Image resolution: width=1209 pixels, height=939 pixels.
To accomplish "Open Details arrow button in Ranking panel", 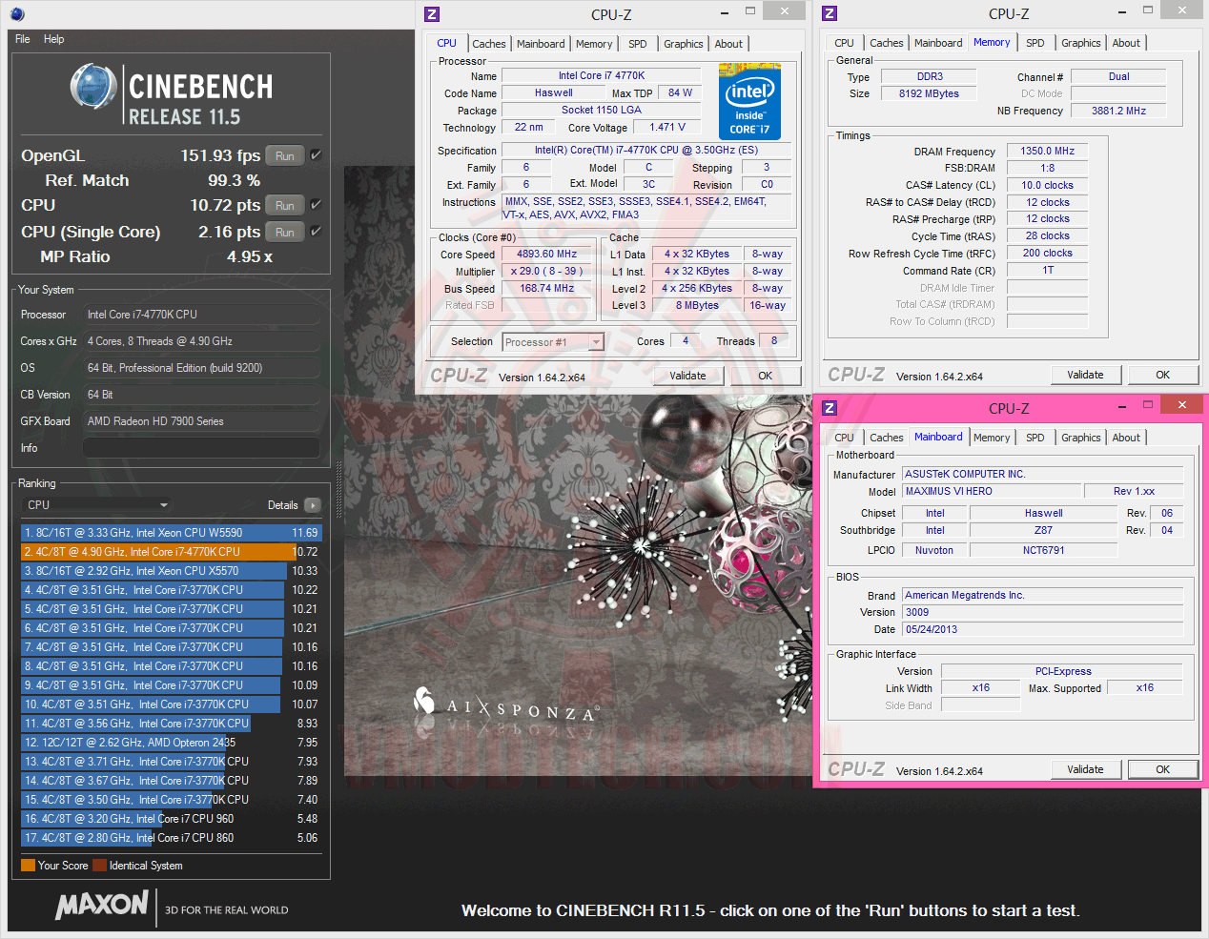I will pos(313,505).
